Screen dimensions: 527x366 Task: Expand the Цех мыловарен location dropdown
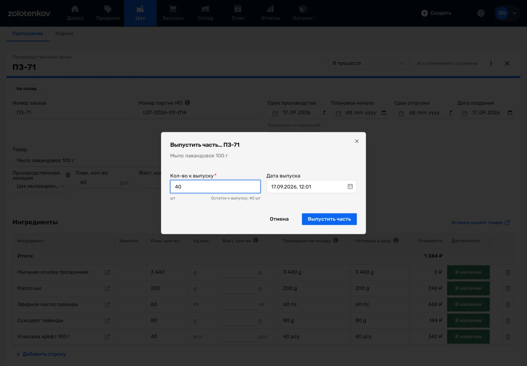point(41,186)
